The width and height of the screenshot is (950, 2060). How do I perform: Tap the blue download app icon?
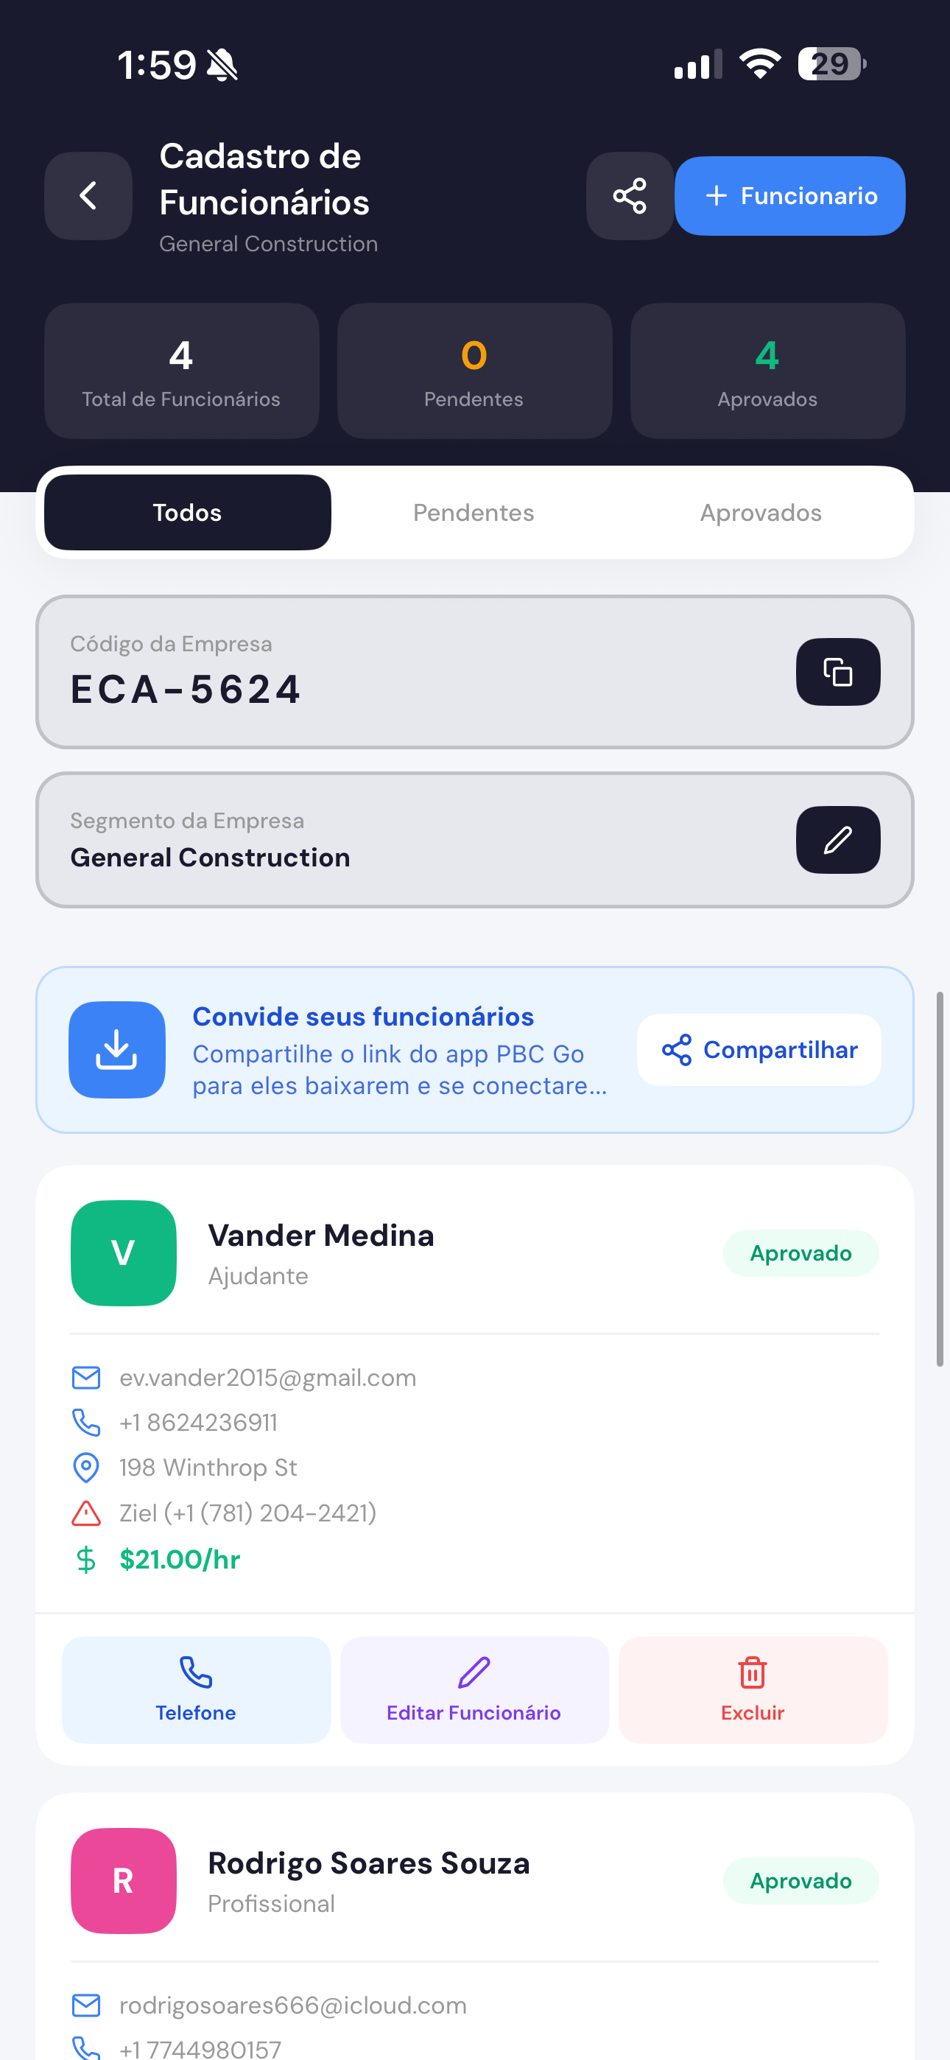[x=117, y=1049]
